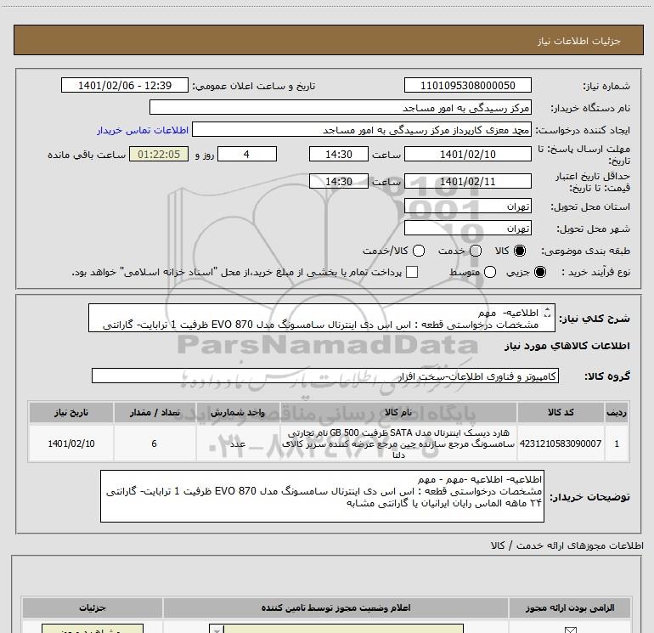This screenshot has width=654, height=633.
Task: Click the شرح کلی نیاز stepper arrows
Action: [x=548, y=312]
